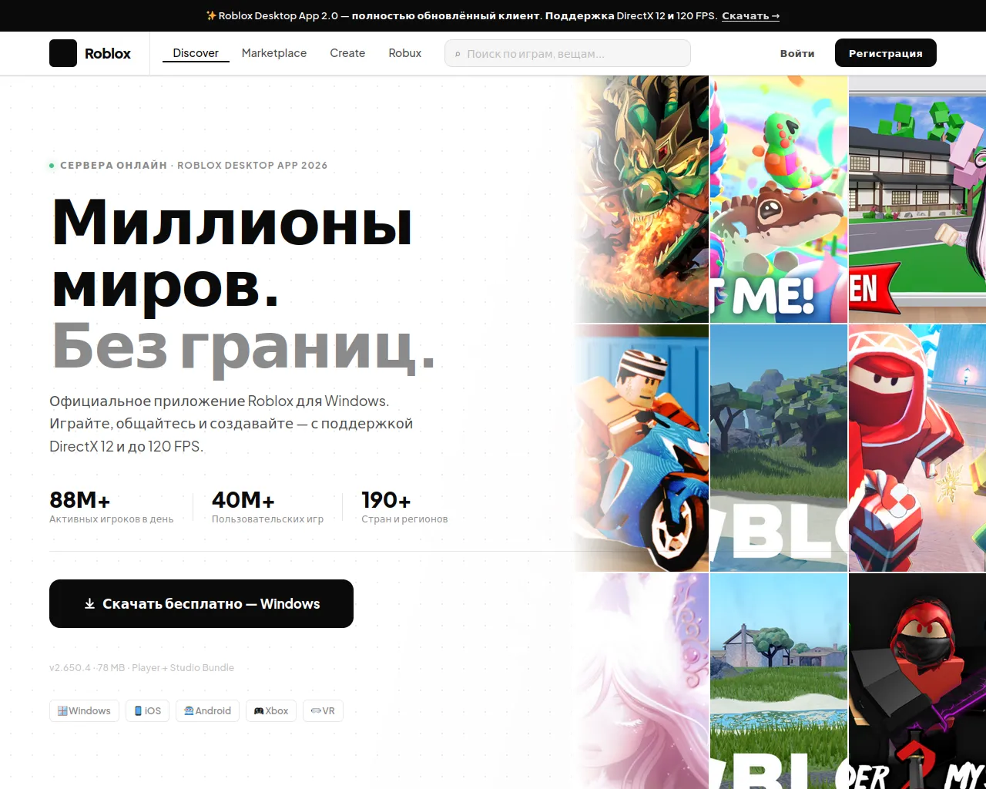
Task: Click the «СЕРВЕРА ОНЛАЙН» status label
Action: click(113, 165)
